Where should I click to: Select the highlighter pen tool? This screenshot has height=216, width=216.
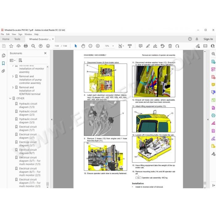[148, 46]
